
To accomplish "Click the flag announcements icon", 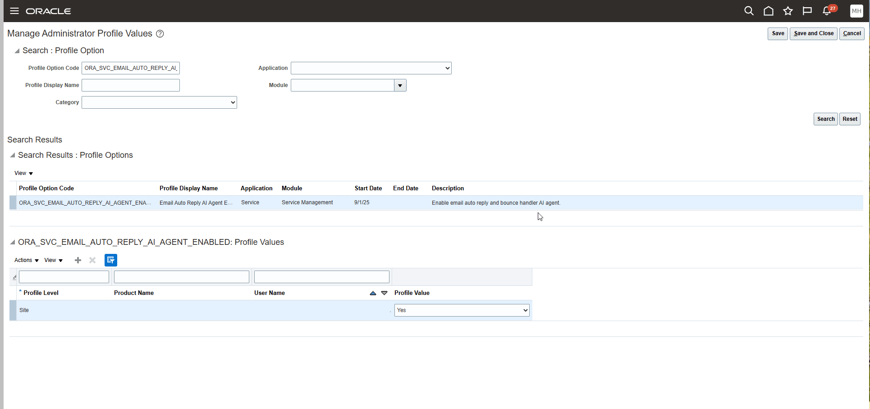I will point(807,11).
